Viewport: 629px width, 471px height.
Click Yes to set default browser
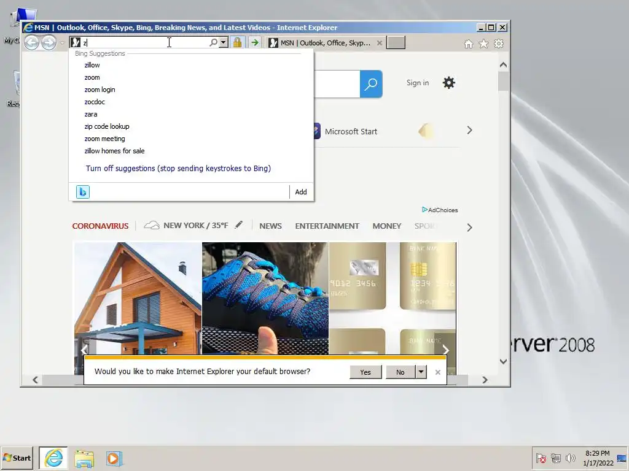pyautogui.click(x=365, y=372)
